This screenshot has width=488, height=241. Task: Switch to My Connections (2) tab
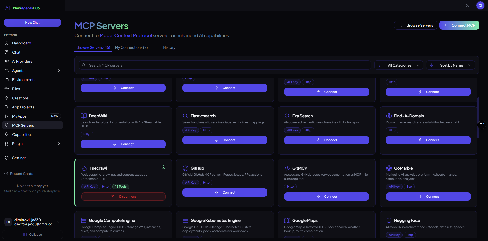(131, 47)
